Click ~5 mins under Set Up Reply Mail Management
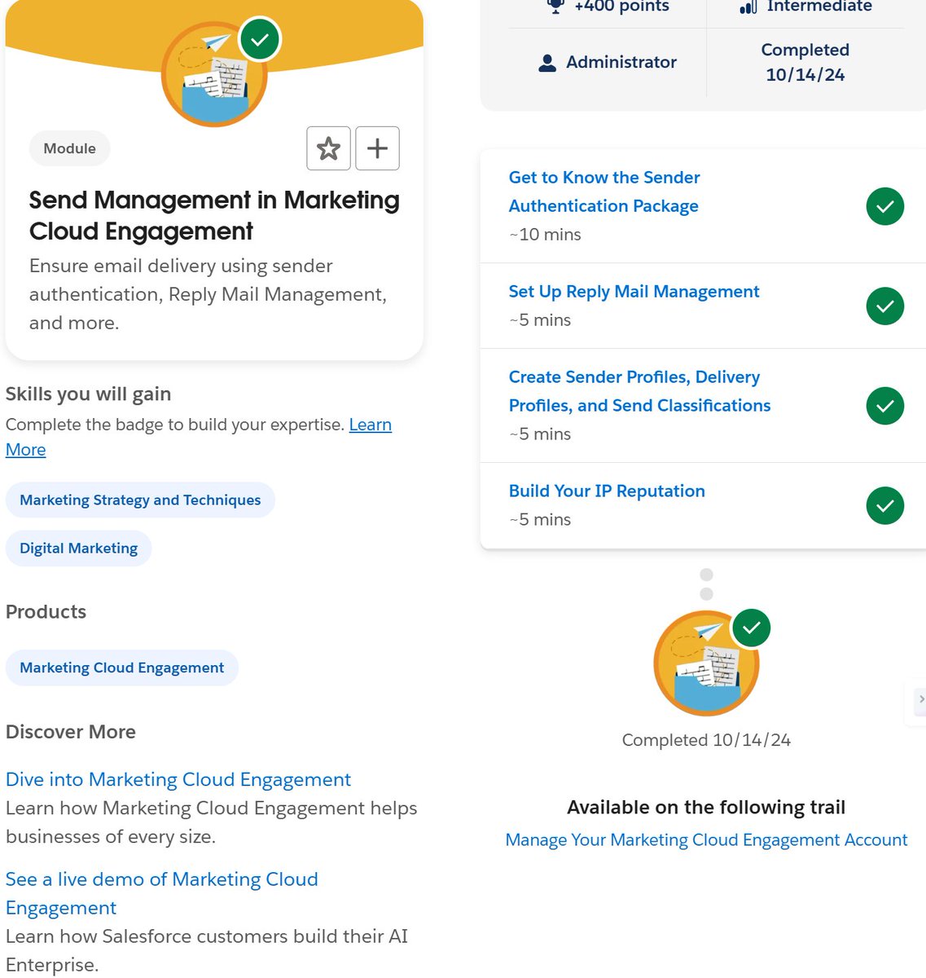926x978 pixels. click(540, 320)
